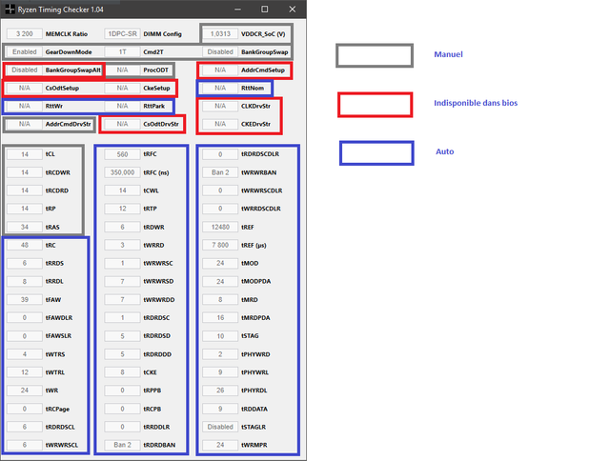Viewport: 610px width, 461px height.
Task: Click the tWRMPR value field
Action: click(x=220, y=445)
